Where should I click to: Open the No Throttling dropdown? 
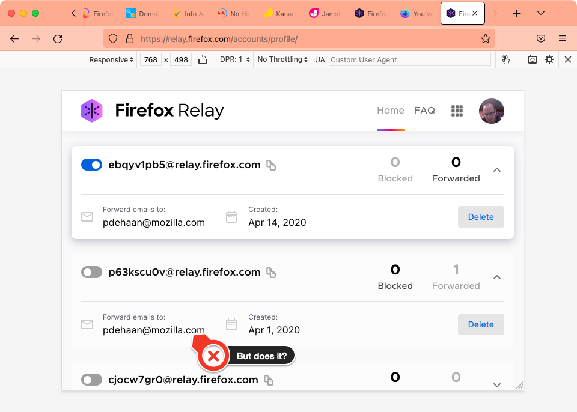(281, 59)
